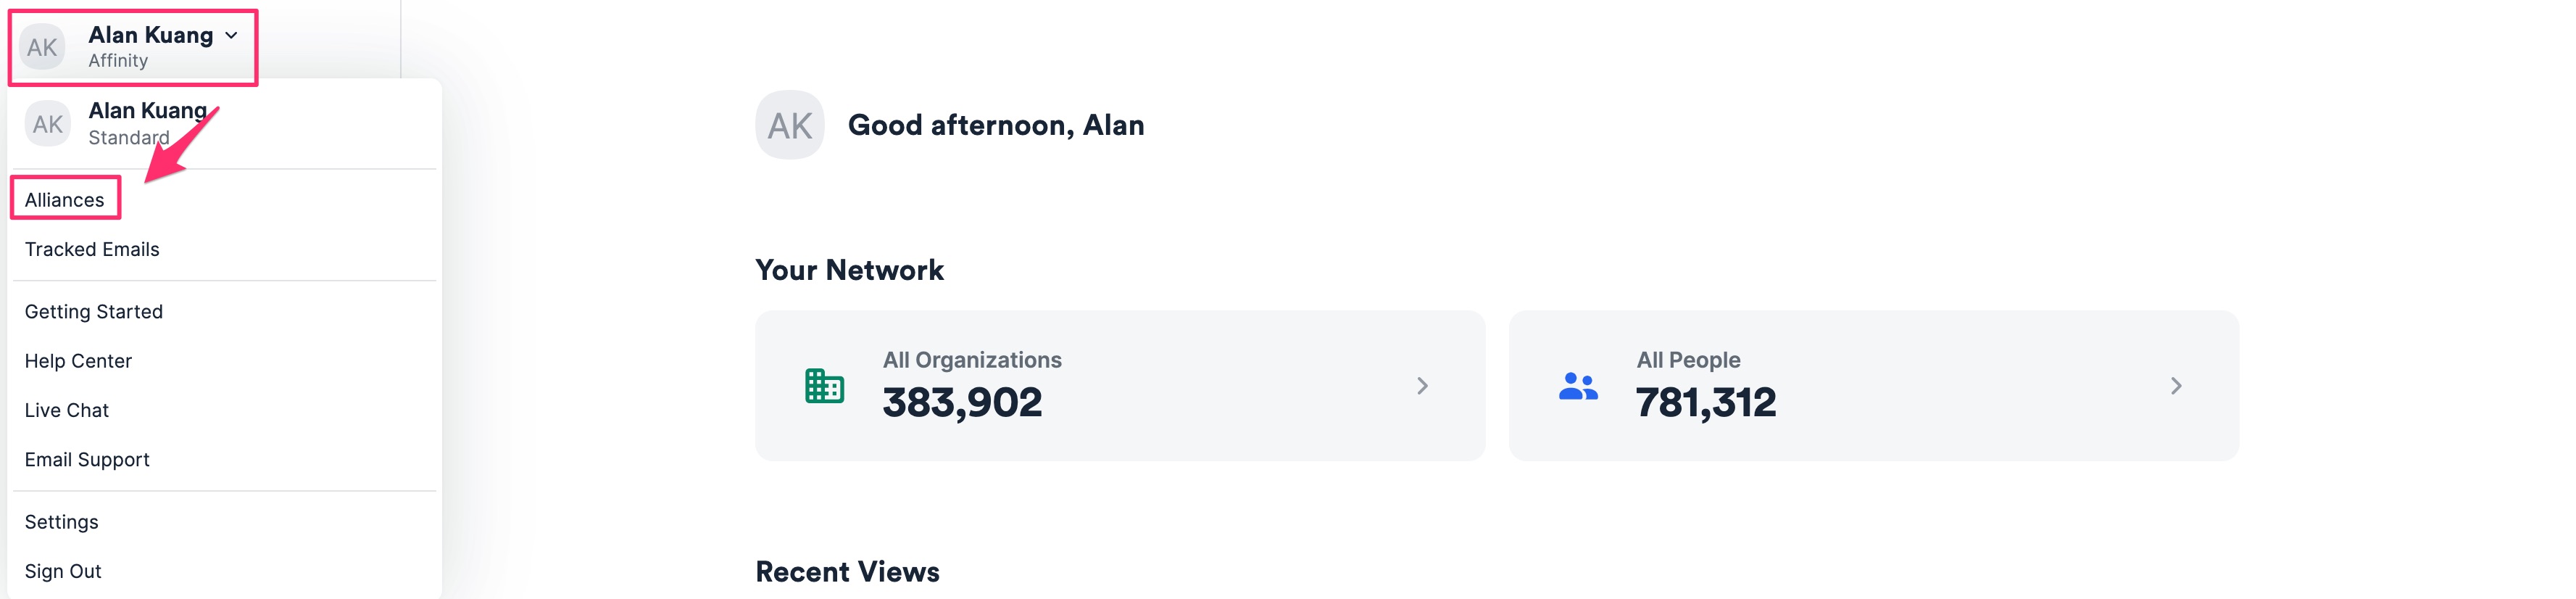Click Sign Out in the account menu
Viewport: 2576px width, 599px height.
pyautogui.click(x=63, y=571)
